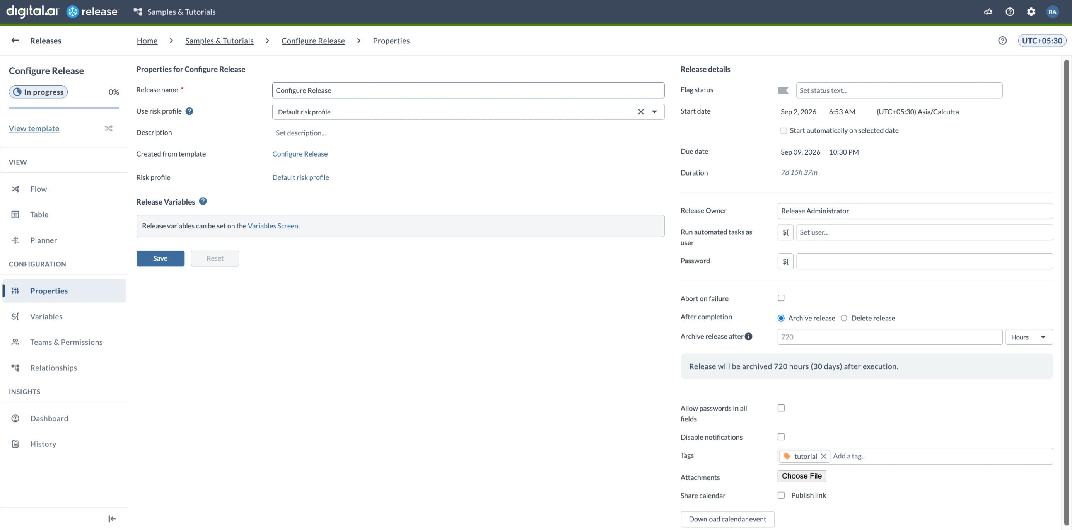The width and height of the screenshot is (1072, 530).
Task: Click the variable toggle for Run automated tasks user
Action: (785, 232)
